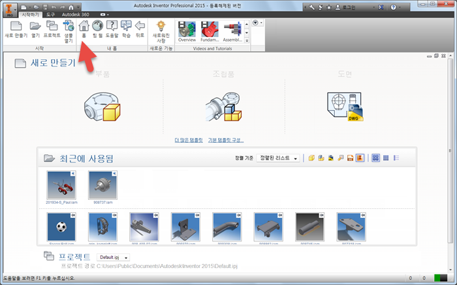Click the 최근에 사용됨 heading

[87, 159]
